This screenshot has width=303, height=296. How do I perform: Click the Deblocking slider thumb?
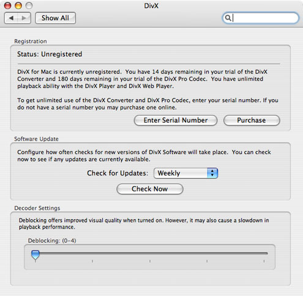[x=36, y=256]
